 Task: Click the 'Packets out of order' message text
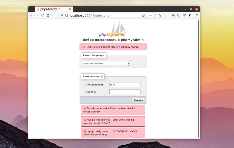pyautogui.click(x=109, y=110)
